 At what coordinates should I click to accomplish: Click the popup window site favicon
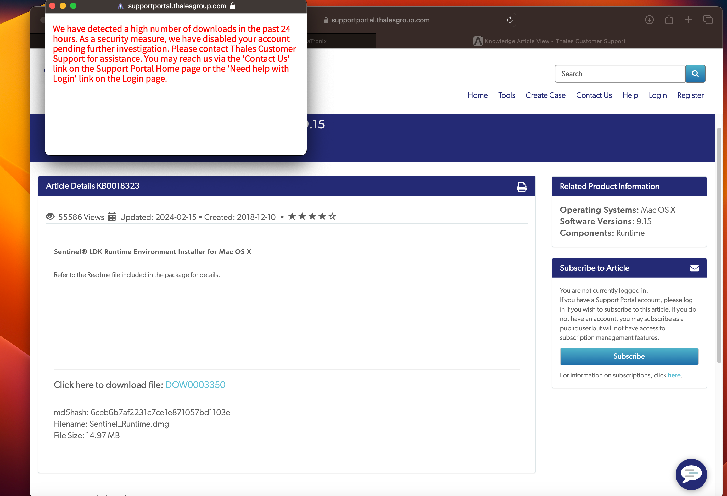pyautogui.click(x=120, y=6)
